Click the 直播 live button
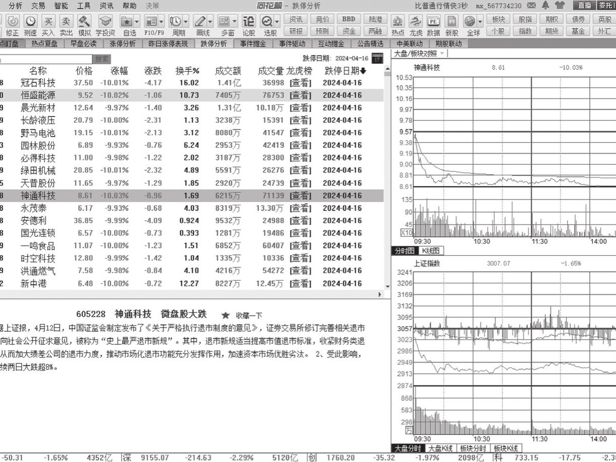The width and height of the screenshot is (616, 462). pos(584,6)
